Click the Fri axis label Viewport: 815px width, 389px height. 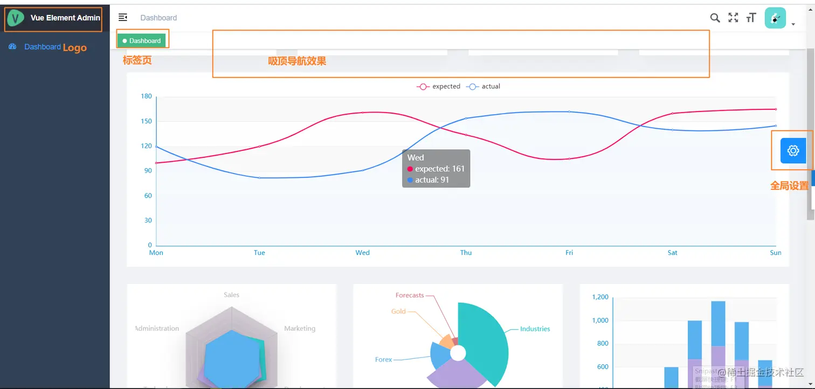[569, 253]
